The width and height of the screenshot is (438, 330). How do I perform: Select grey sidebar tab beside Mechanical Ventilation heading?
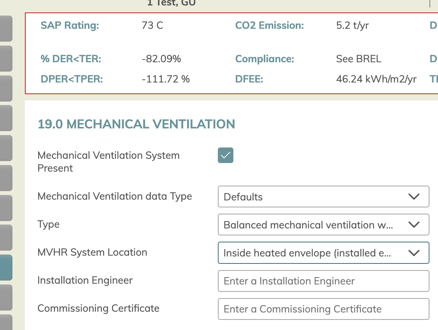point(6,118)
